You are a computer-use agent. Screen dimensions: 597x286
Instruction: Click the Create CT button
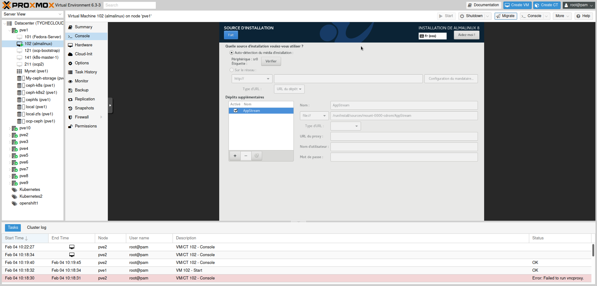[x=547, y=5]
